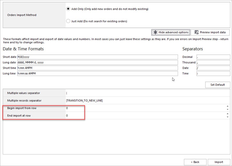Screen dimensions: 232x166
Task: Click the Import button
Action: (219, 162)
